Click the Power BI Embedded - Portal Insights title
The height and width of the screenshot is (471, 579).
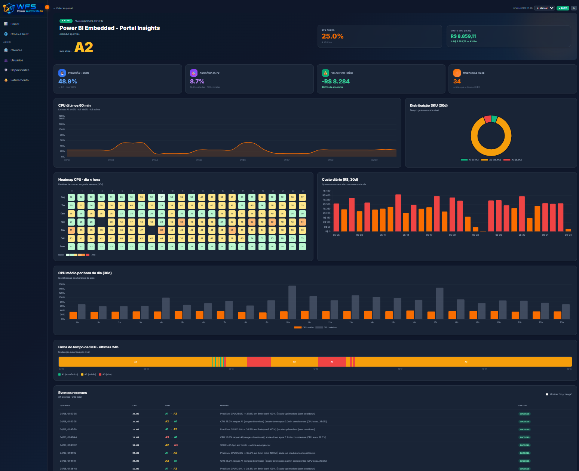coord(110,28)
